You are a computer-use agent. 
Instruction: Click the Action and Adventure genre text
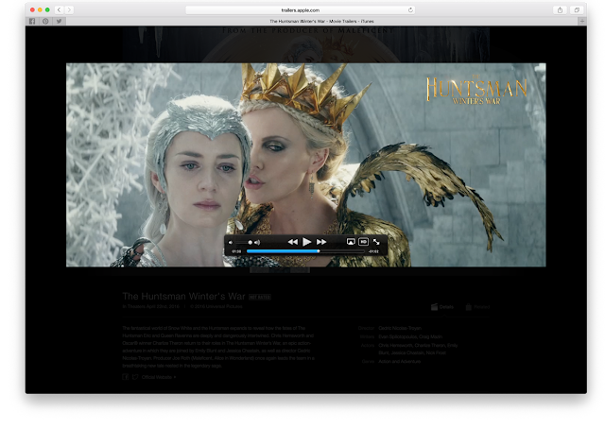pyautogui.click(x=399, y=362)
